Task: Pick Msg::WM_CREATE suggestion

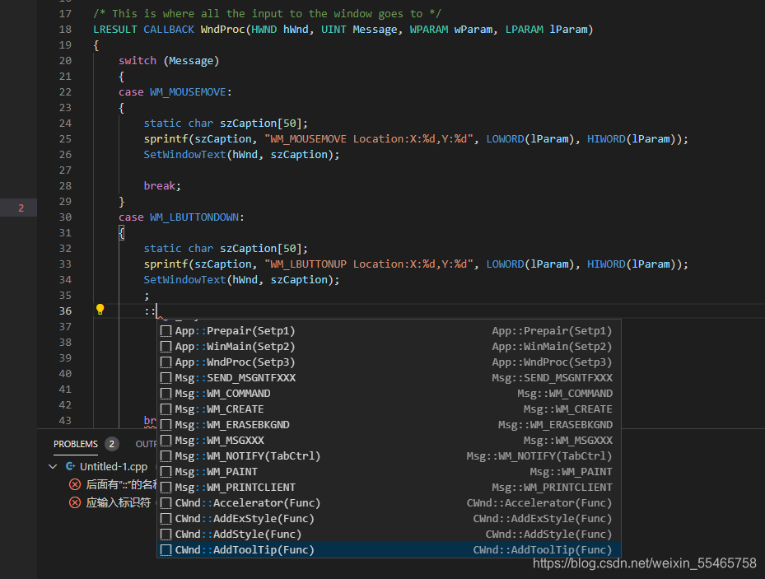Action: [389, 409]
